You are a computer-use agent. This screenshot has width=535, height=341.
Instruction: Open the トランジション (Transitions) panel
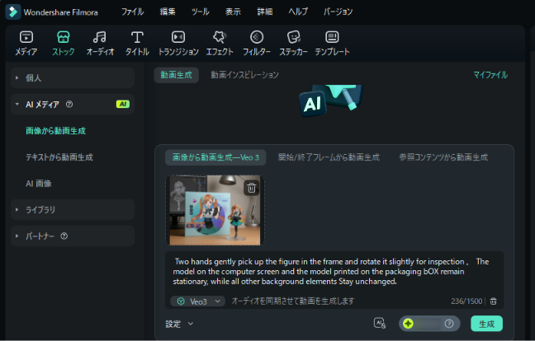click(x=178, y=43)
